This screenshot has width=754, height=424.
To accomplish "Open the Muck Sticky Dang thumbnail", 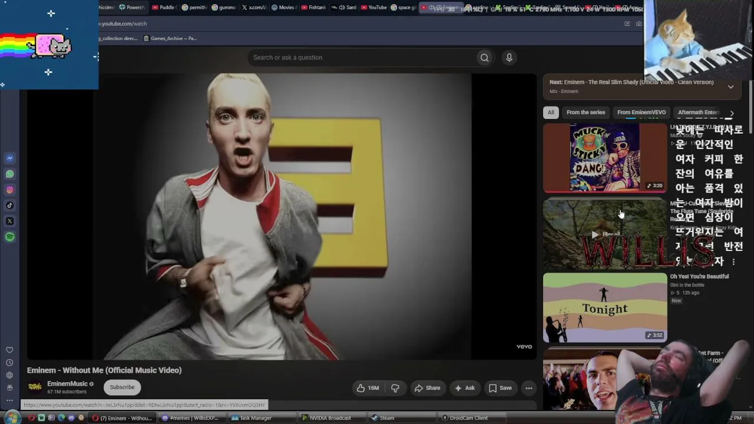I will 605,158.
